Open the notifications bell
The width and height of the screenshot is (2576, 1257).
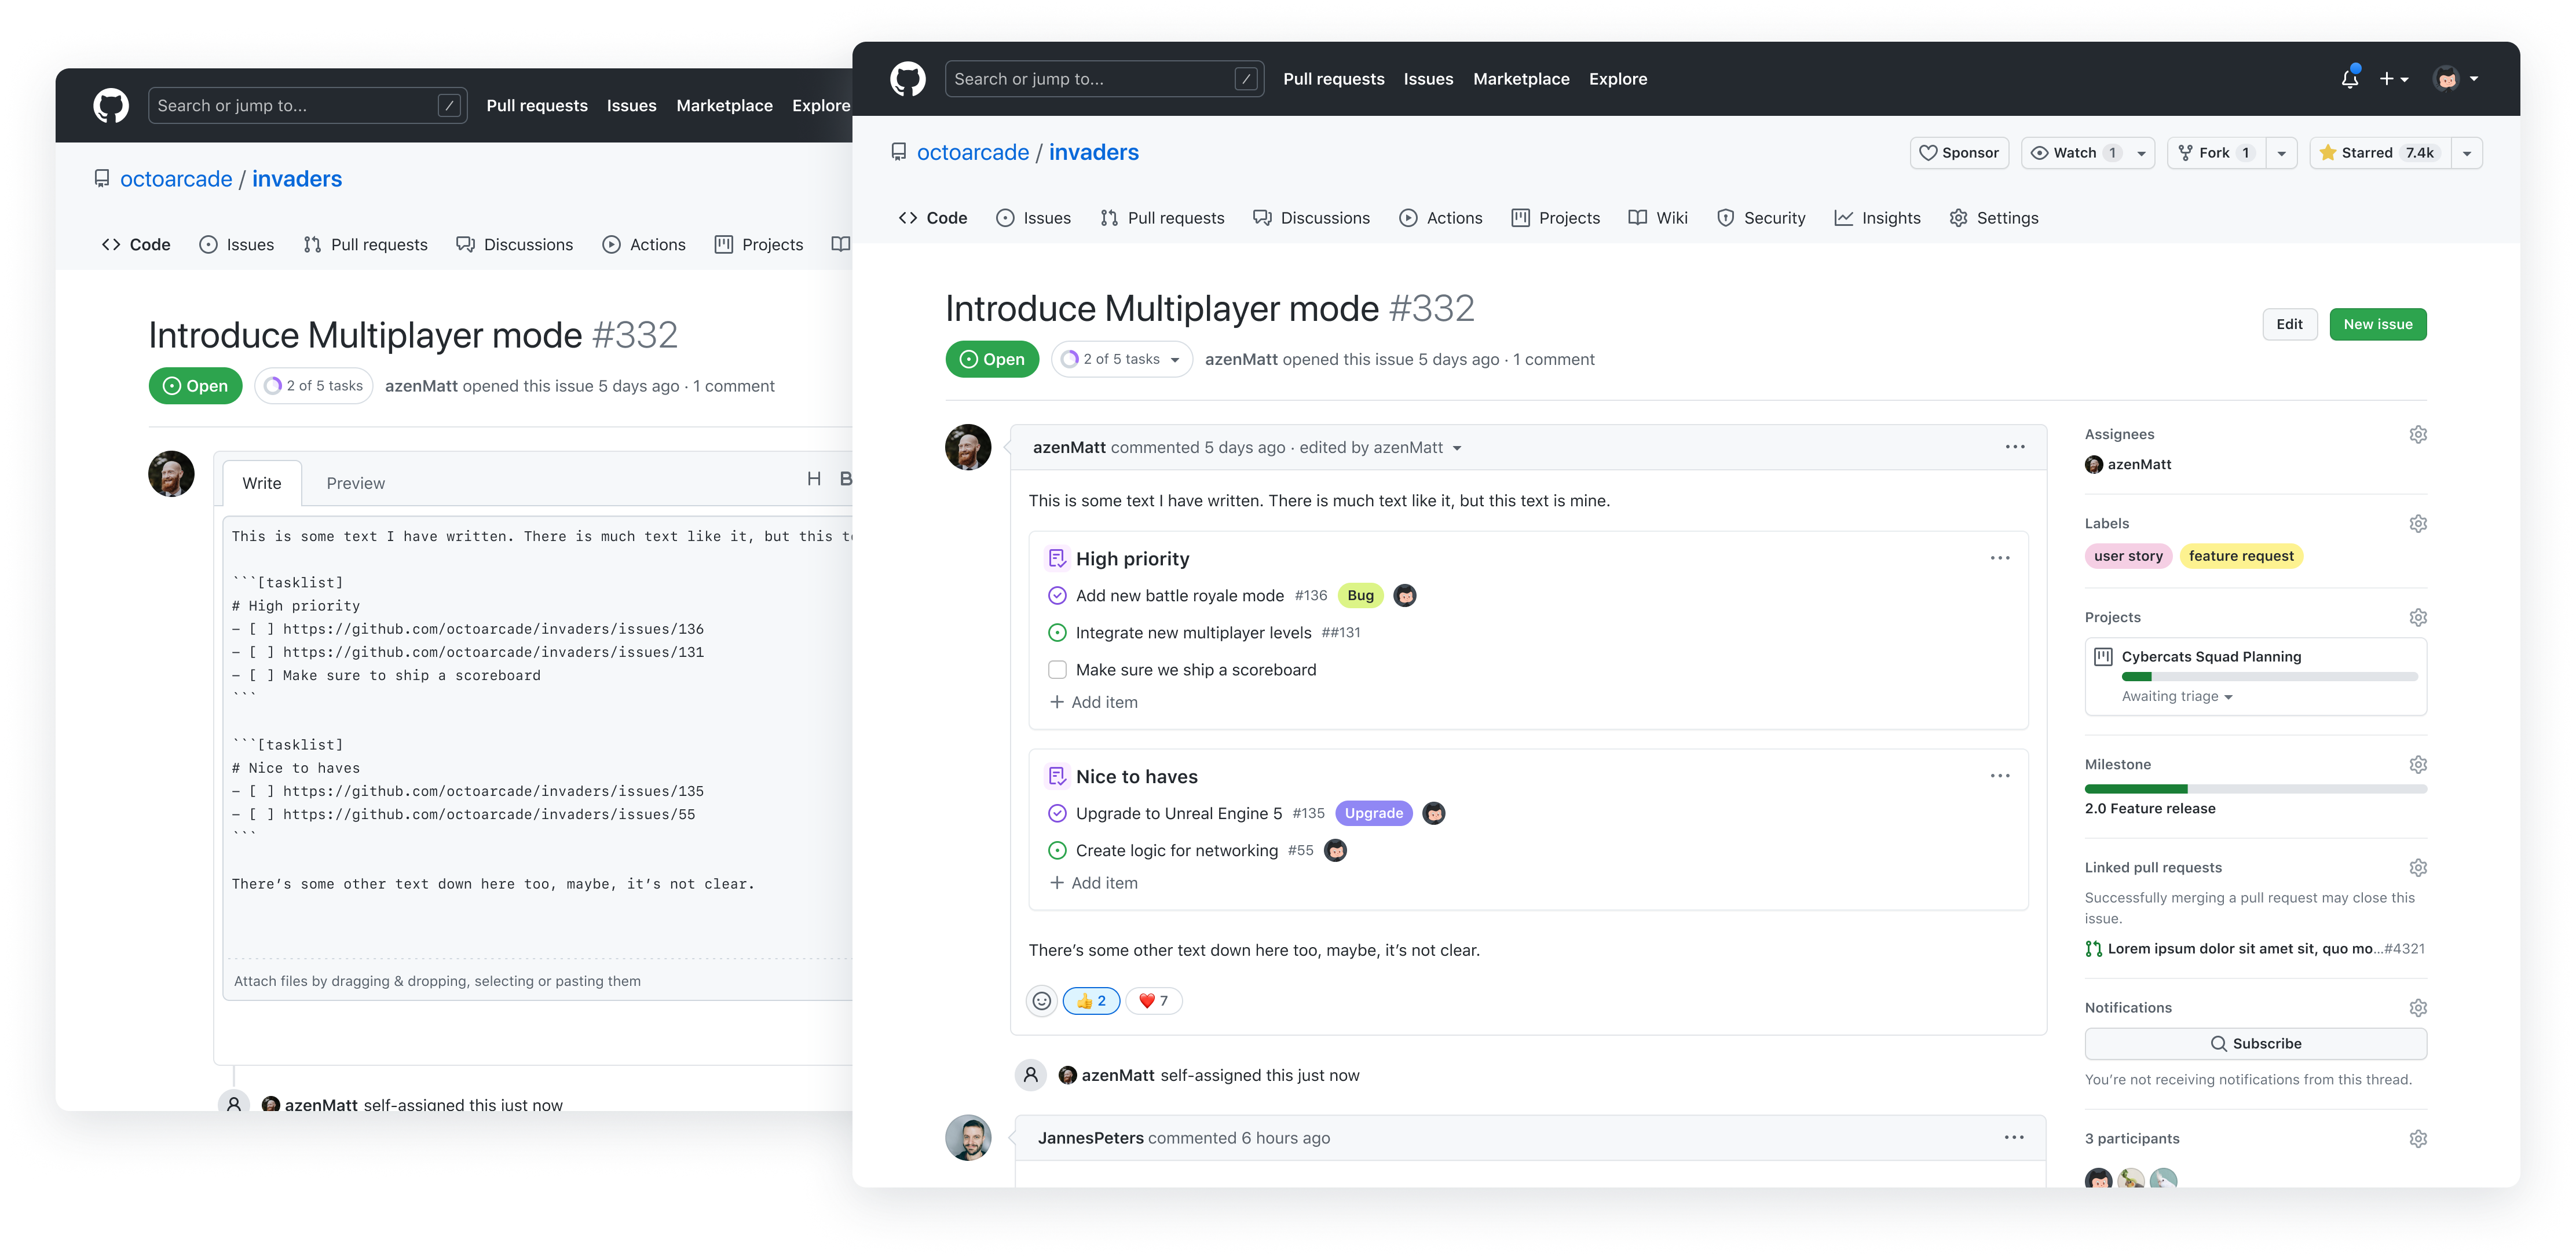coord(2349,78)
